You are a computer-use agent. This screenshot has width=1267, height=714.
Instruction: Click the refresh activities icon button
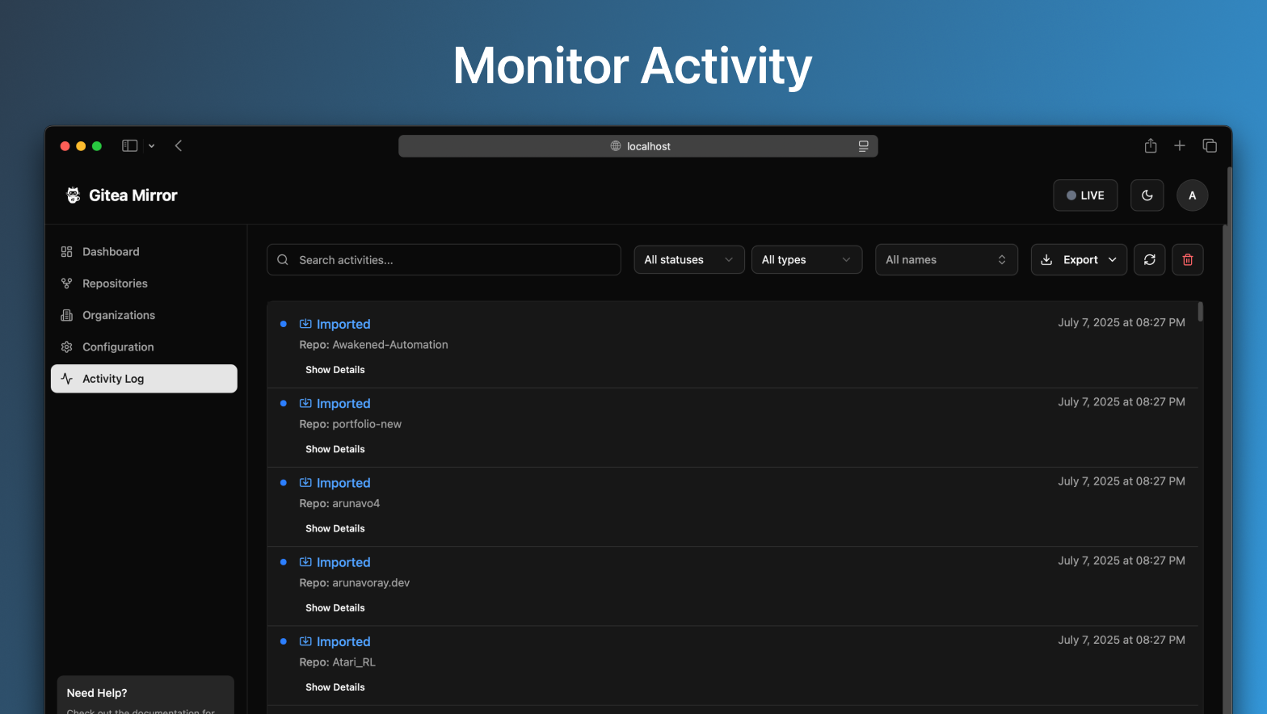pos(1149,260)
